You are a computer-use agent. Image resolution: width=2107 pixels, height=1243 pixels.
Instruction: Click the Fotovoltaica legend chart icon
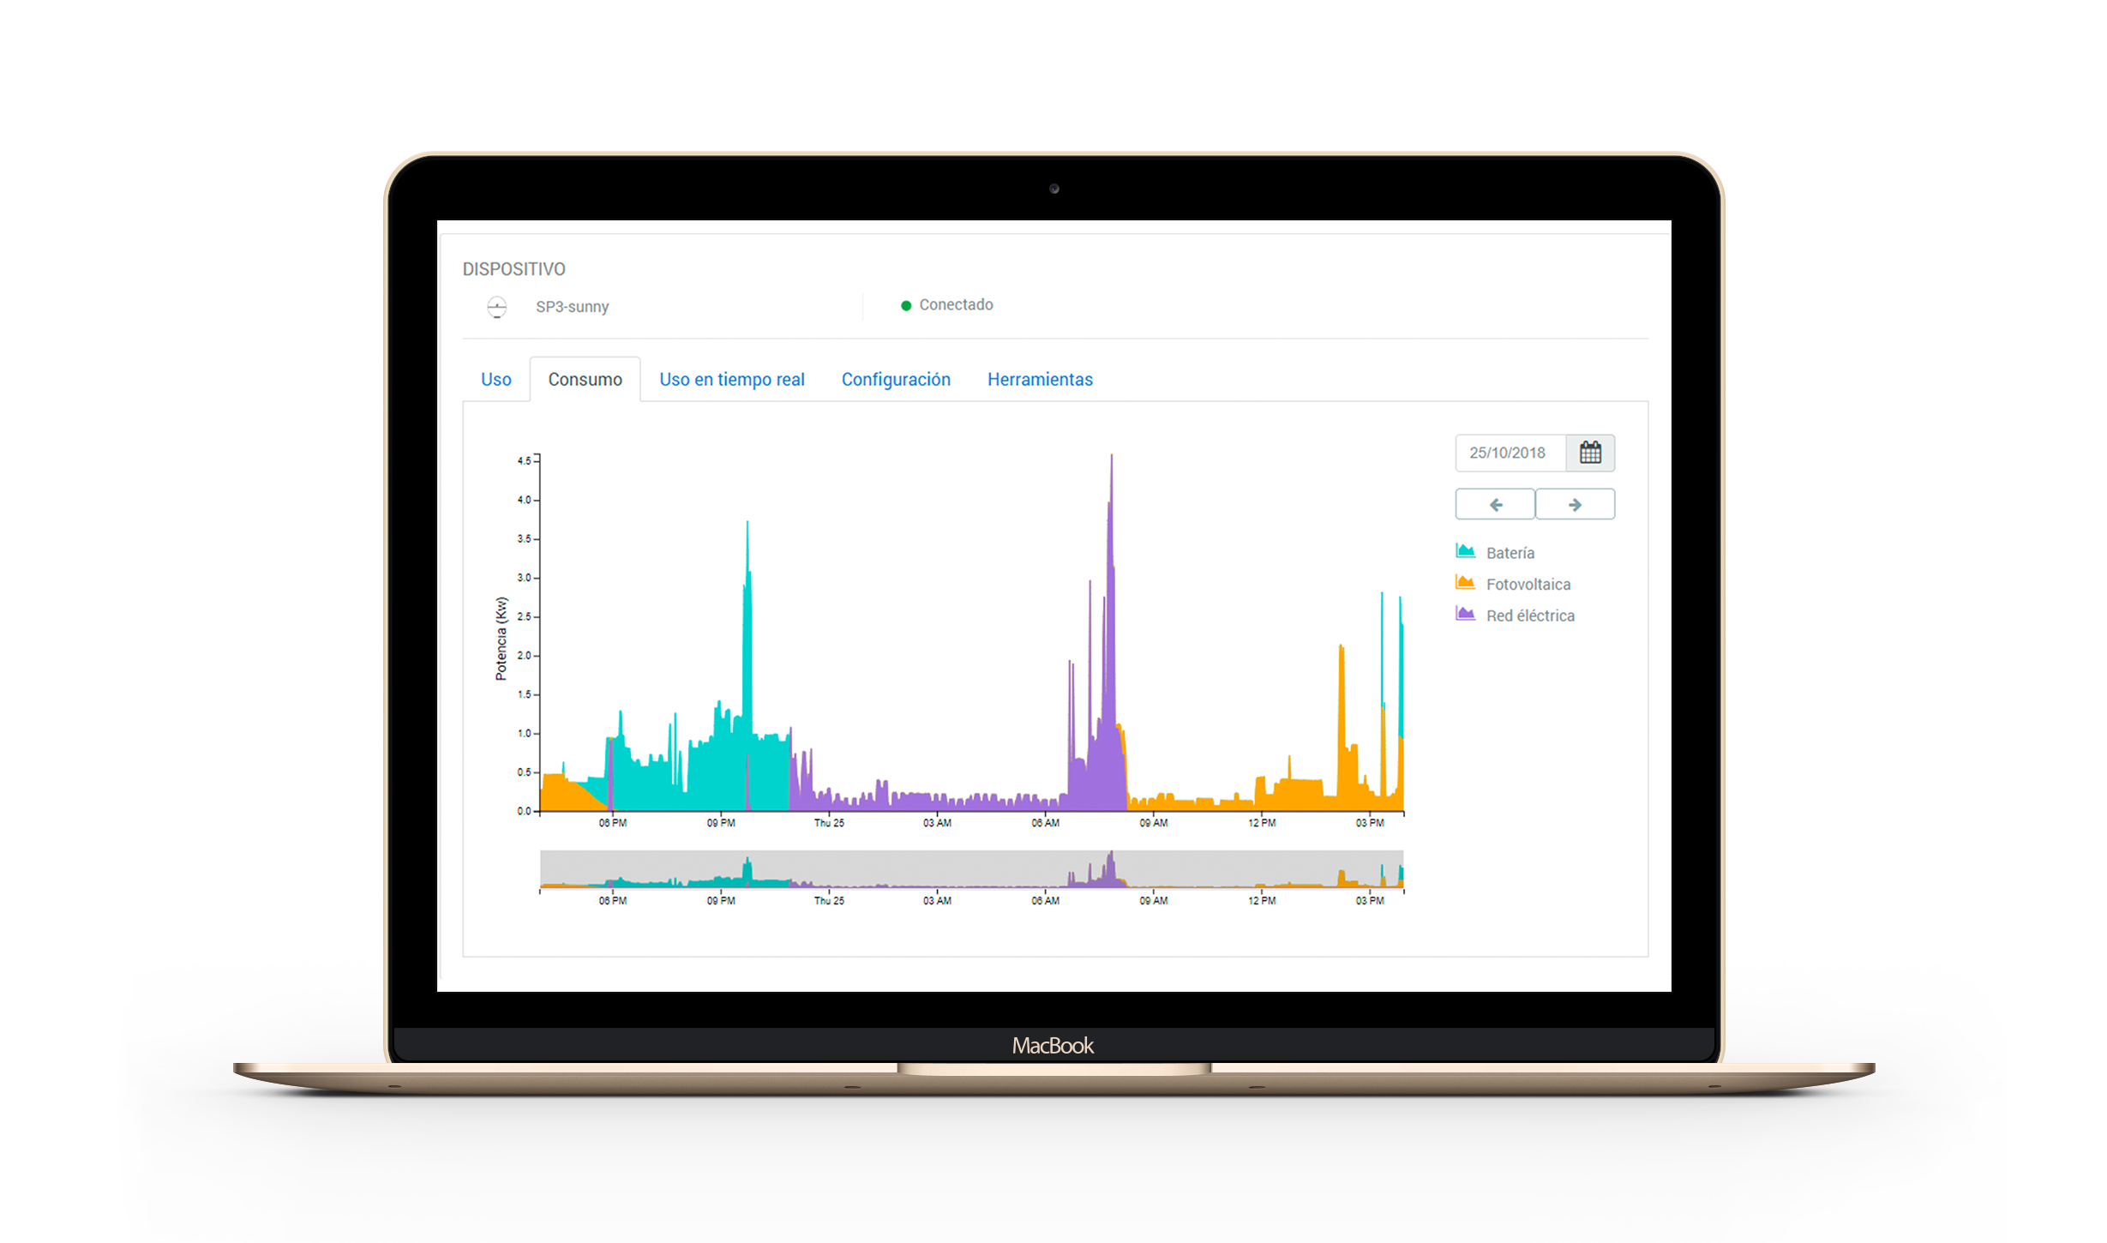tap(1465, 583)
